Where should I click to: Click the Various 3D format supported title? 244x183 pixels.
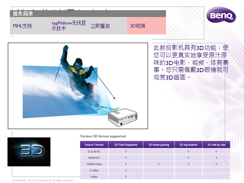[103, 136]
